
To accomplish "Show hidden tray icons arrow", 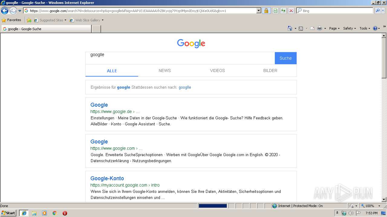I will (337, 213).
